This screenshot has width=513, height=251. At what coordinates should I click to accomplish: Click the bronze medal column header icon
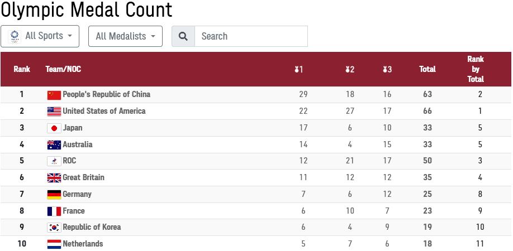(x=387, y=69)
